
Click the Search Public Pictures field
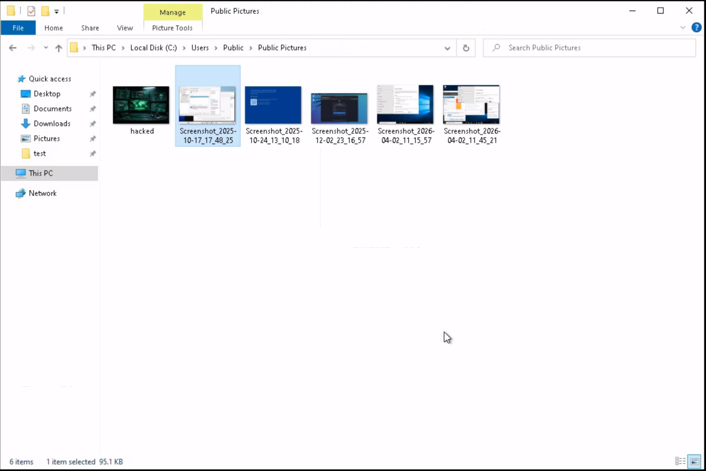pos(589,48)
